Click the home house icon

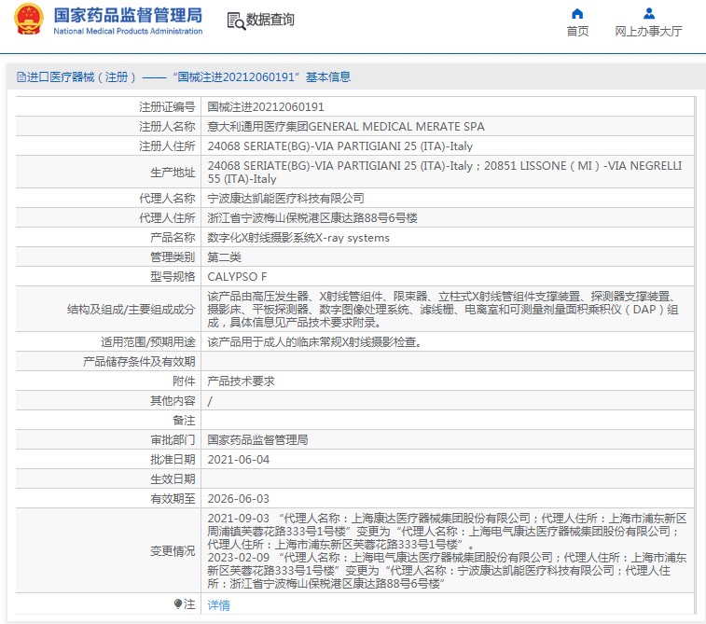point(577,13)
